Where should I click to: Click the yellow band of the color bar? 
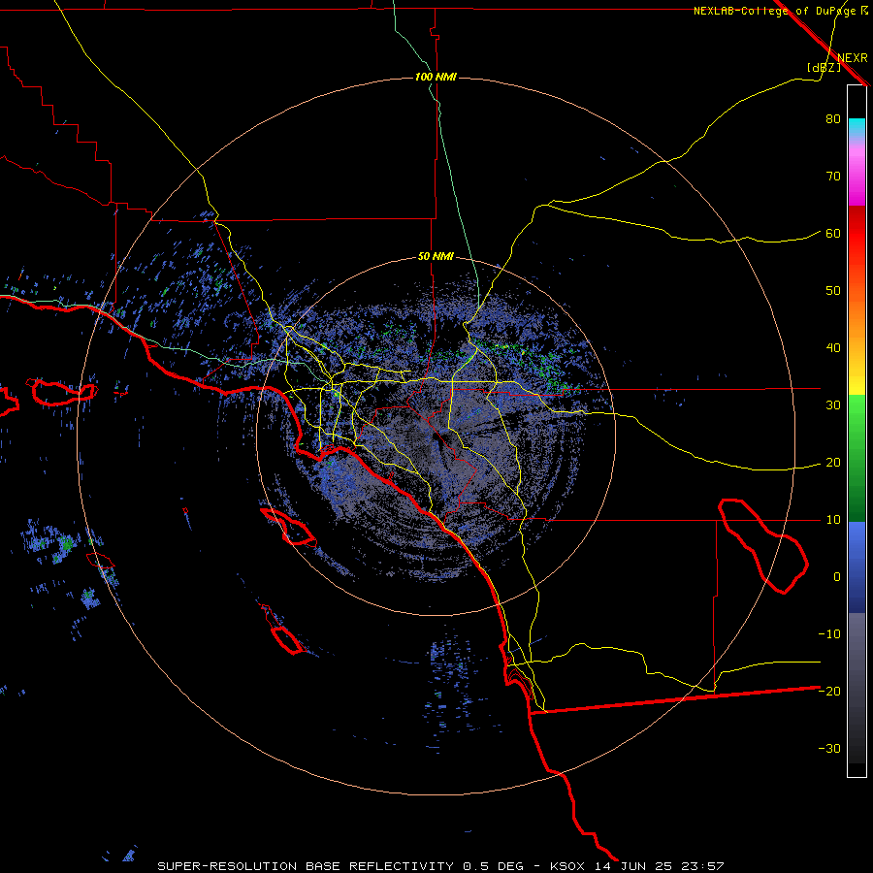(x=857, y=383)
